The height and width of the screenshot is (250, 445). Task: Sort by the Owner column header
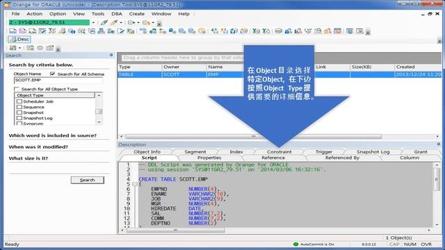click(184, 67)
